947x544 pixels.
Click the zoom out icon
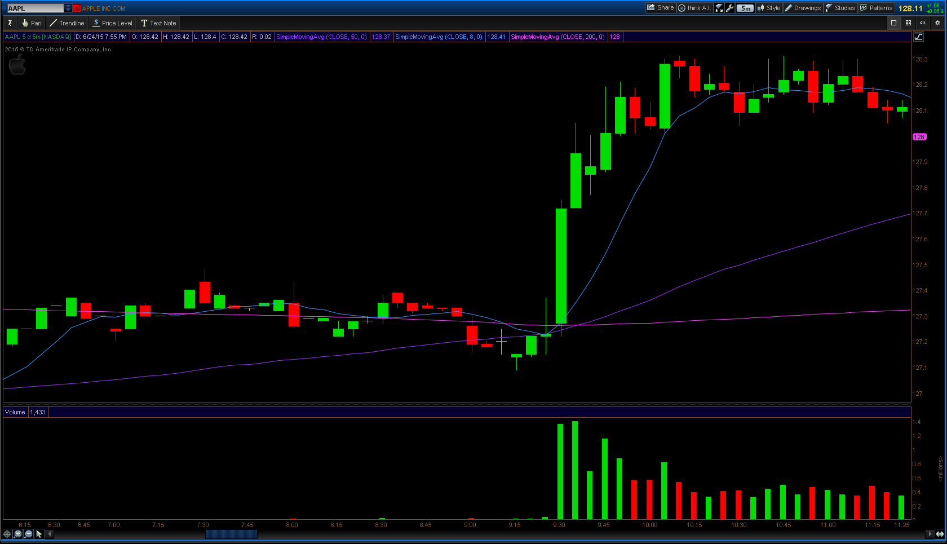pyautogui.click(x=29, y=534)
